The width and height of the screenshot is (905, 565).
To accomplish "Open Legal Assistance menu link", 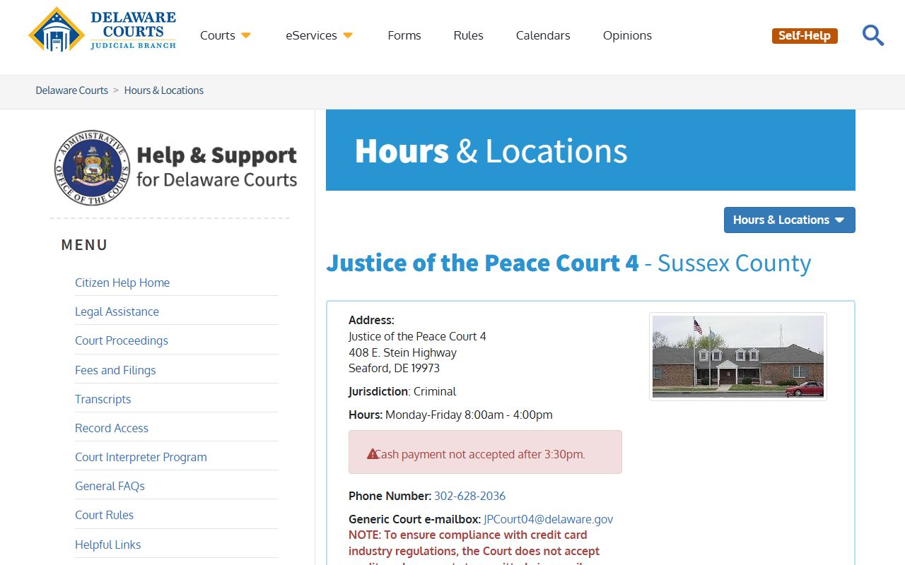I will (x=117, y=311).
